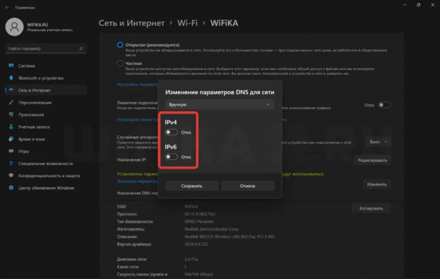Click the 2,4 ГГц network band value
This screenshot has height=279, width=440.
(x=191, y=259)
